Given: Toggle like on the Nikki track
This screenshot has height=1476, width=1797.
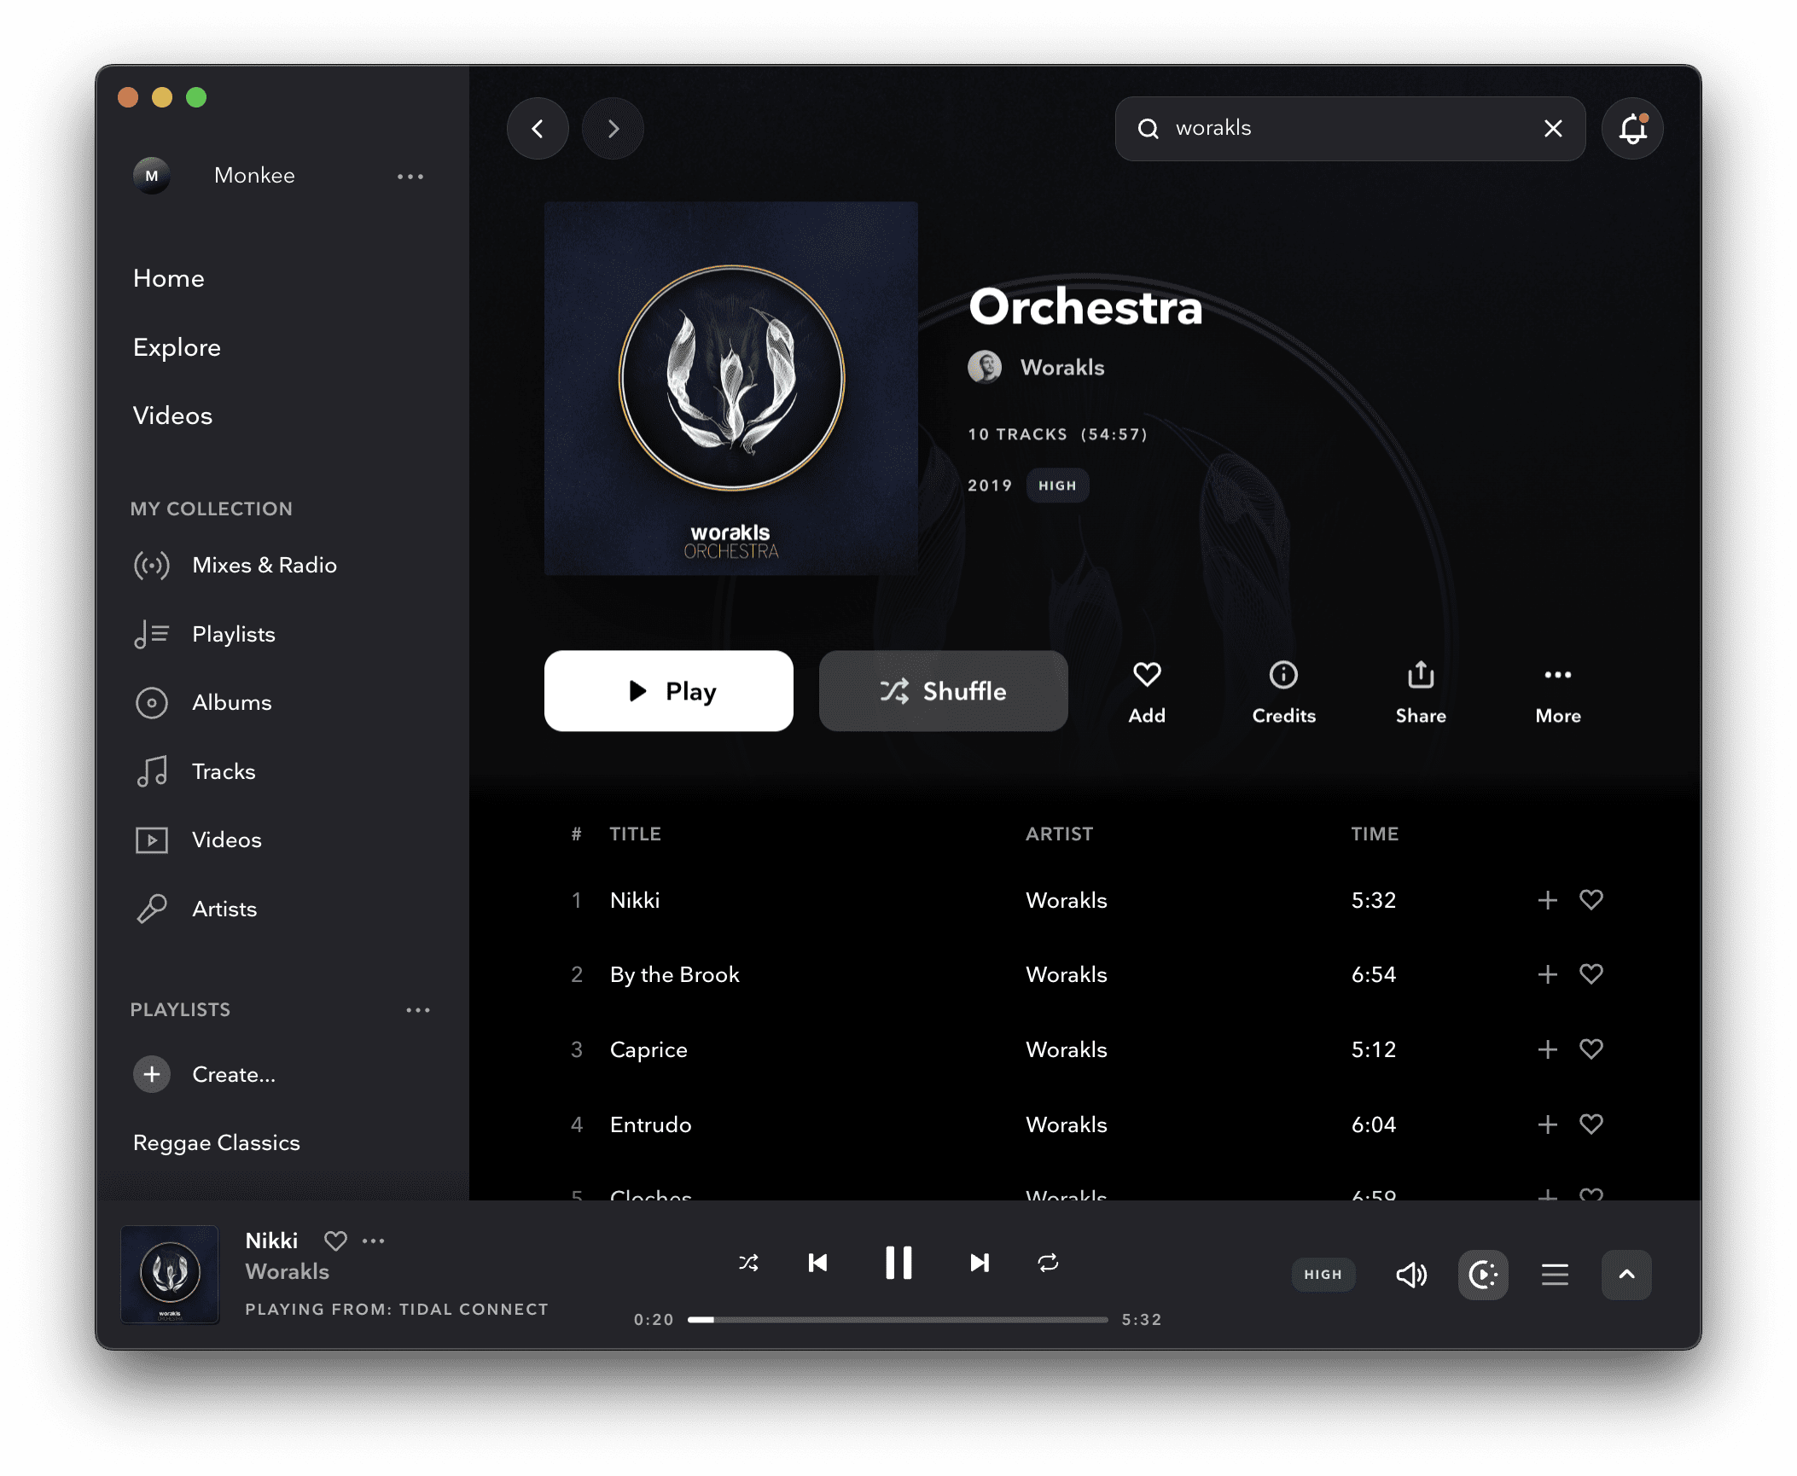Looking at the screenshot, I should pos(1592,900).
